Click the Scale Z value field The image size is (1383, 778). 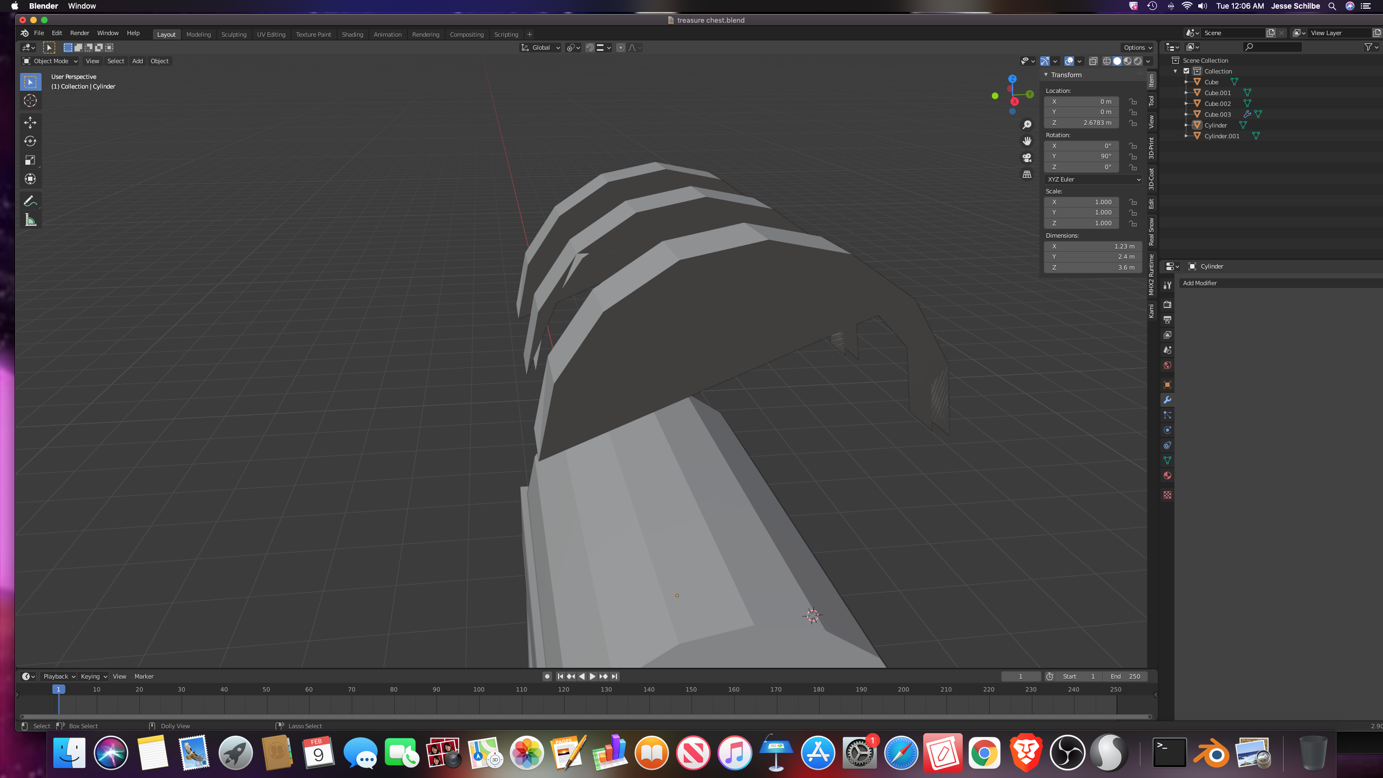[1082, 223]
